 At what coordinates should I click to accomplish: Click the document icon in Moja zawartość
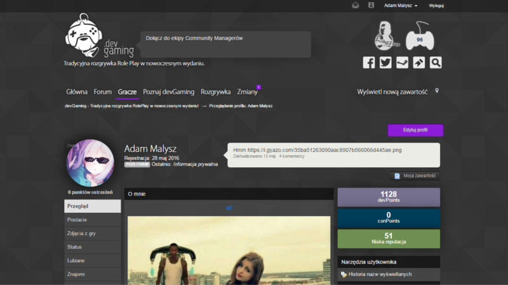(x=398, y=176)
